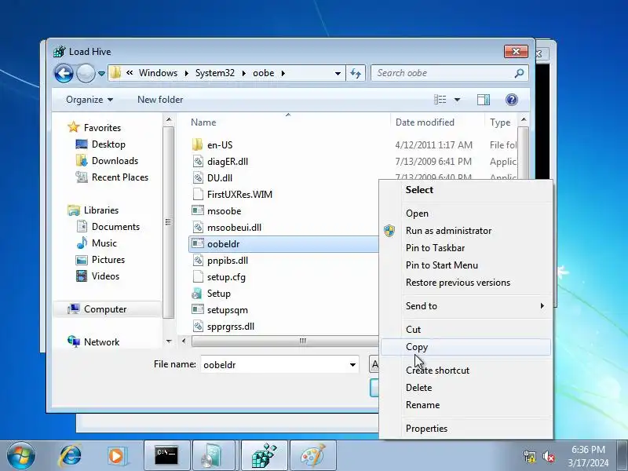Open the view options dropdown arrow
This screenshot has height=471, width=628.
(x=457, y=100)
